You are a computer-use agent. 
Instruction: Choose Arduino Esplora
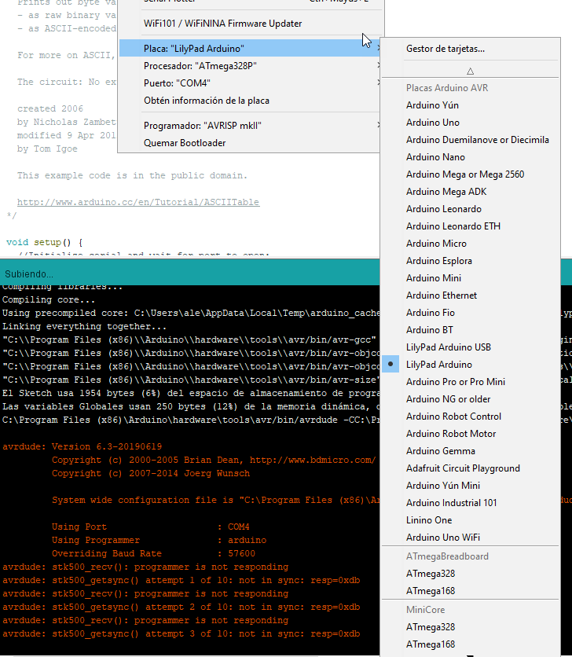[x=470, y=261]
